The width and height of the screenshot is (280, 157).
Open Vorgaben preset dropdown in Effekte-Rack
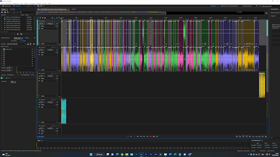(x=16, y=44)
